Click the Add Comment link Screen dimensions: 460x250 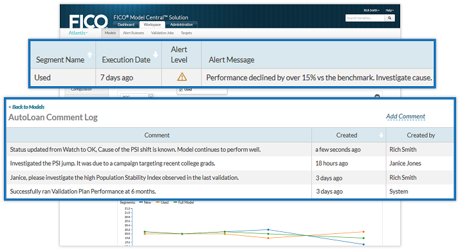[405, 116]
